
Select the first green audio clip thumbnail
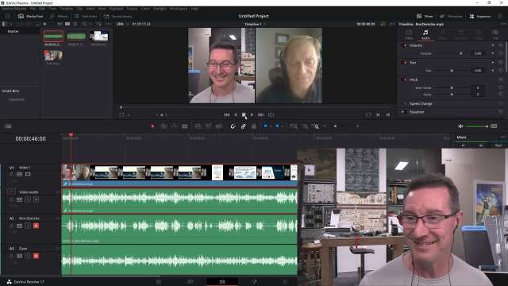pos(53,37)
